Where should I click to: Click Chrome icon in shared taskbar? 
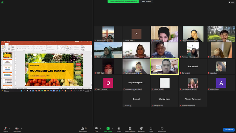pos(48,91)
